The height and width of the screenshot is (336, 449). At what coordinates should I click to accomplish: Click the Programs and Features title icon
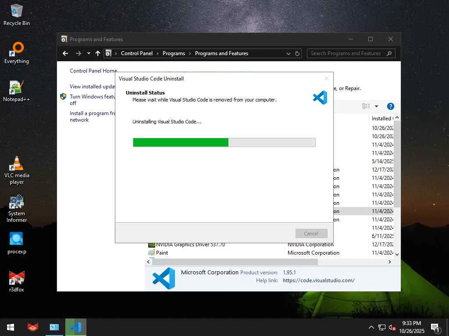(x=64, y=39)
